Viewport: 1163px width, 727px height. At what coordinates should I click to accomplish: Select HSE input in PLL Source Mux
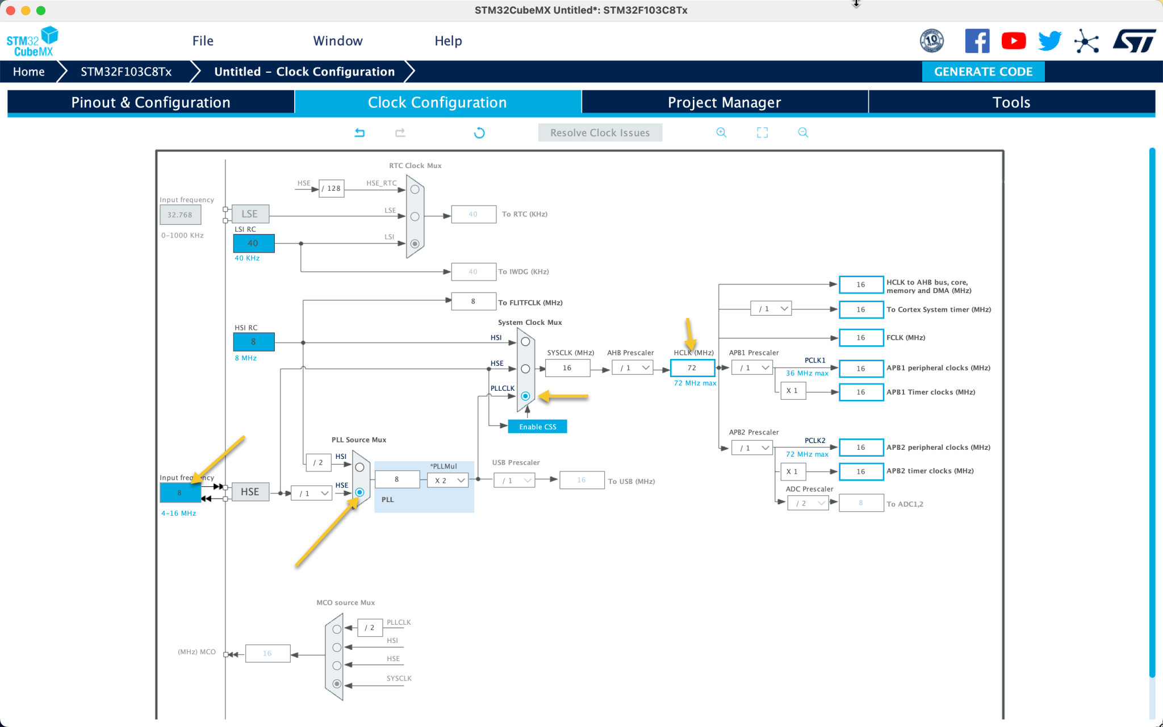point(359,493)
